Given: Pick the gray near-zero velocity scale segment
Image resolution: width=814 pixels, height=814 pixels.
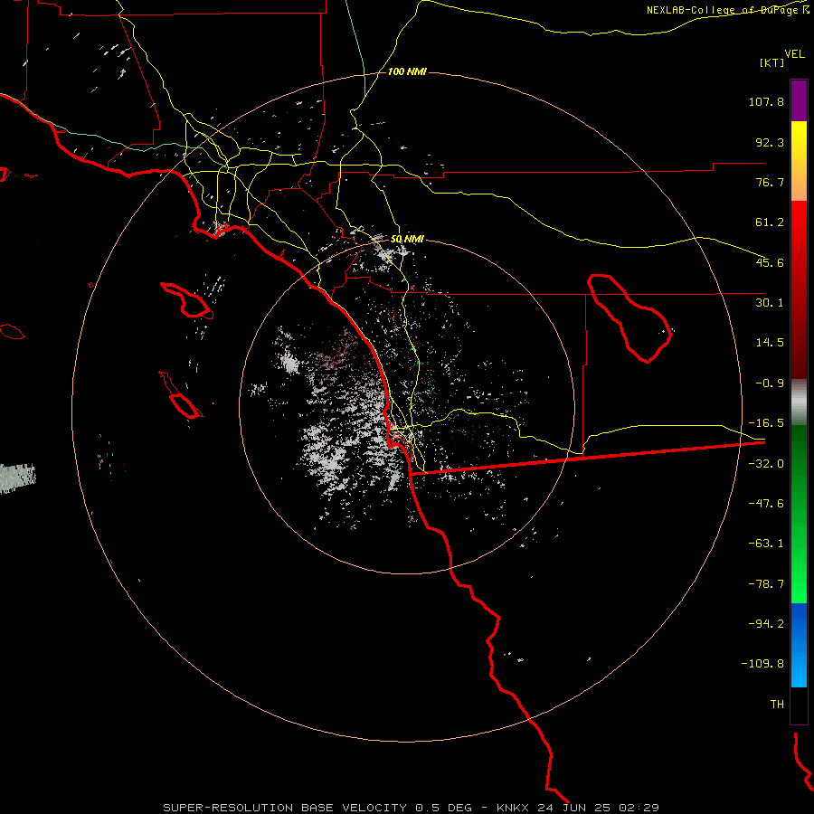Looking at the screenshot, I should pyautogui.click(x=799, y=402).
